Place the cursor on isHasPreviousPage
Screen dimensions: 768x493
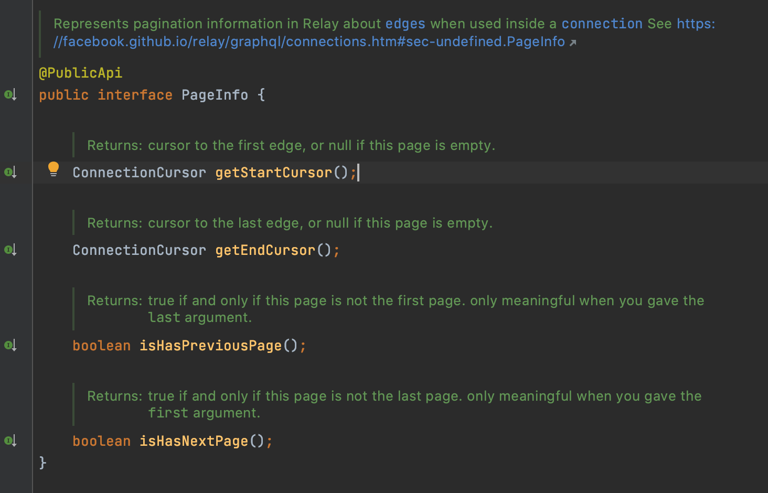tap(210, 345)
